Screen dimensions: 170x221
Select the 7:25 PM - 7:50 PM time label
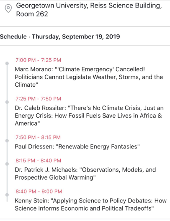coord(38,99)
